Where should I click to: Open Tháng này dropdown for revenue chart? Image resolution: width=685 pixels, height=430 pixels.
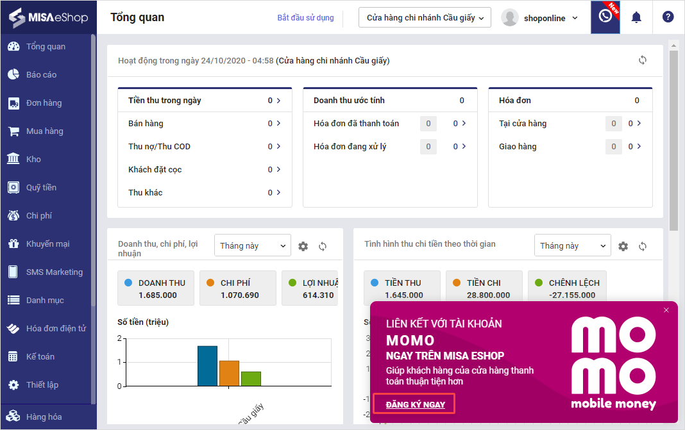tap(253, 245)
